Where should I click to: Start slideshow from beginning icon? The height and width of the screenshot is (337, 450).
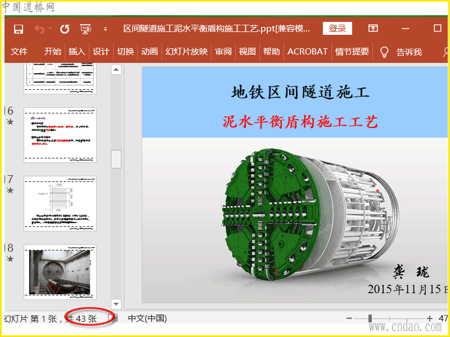point(85,29)
